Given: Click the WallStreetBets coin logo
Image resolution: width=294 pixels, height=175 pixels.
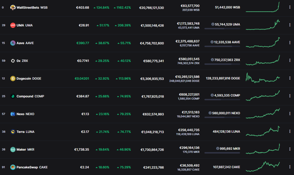Looking at the screenshot, I should coord(13,8).
